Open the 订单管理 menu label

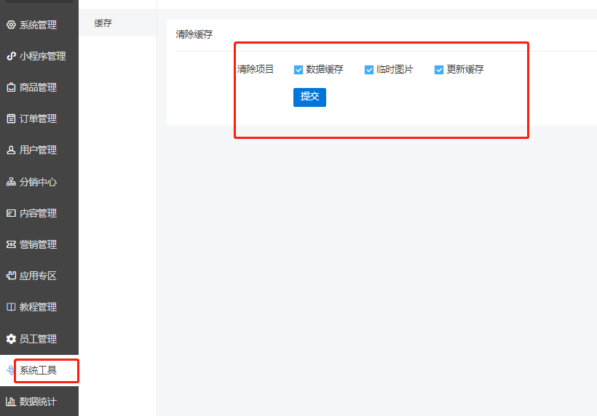38,119
